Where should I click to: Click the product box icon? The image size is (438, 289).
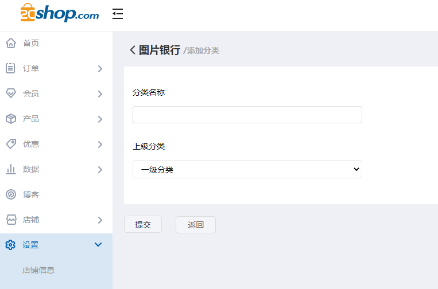(x=10, y=119)
